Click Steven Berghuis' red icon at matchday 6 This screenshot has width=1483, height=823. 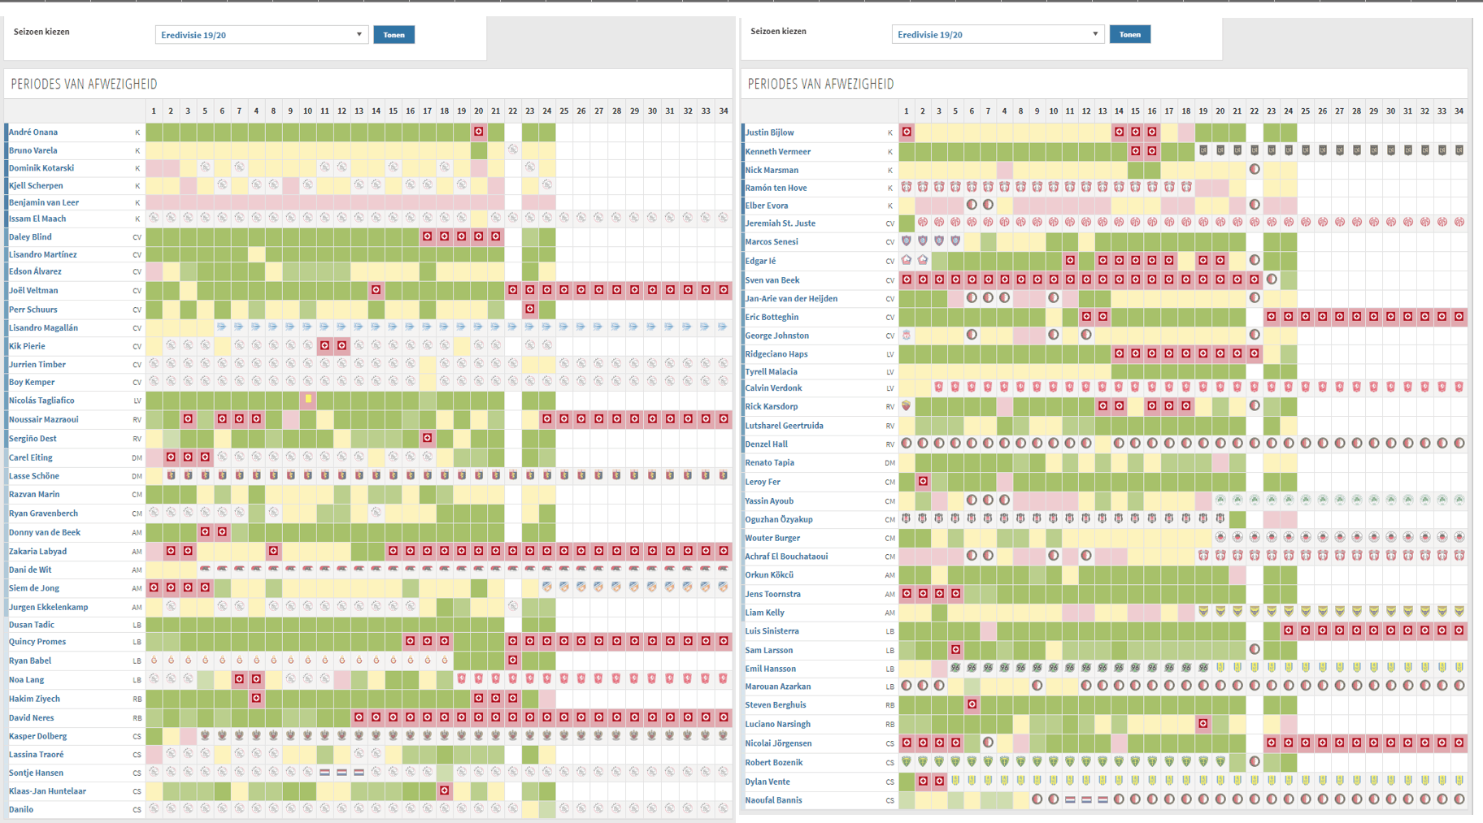pos(972,704)
